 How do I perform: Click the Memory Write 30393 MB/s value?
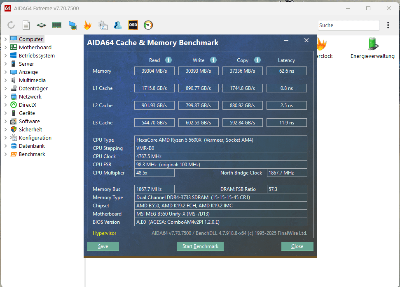point(198,71)
